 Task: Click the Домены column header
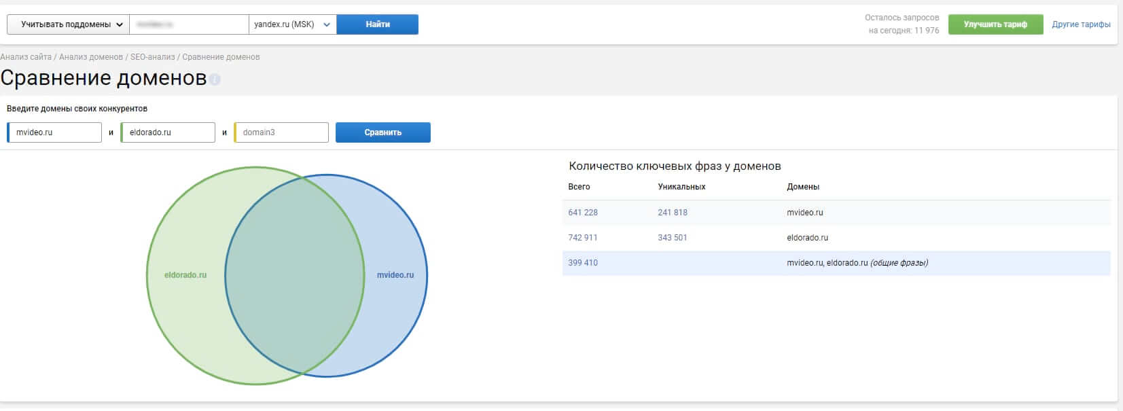pyautogui.click(x=803, y=187)
